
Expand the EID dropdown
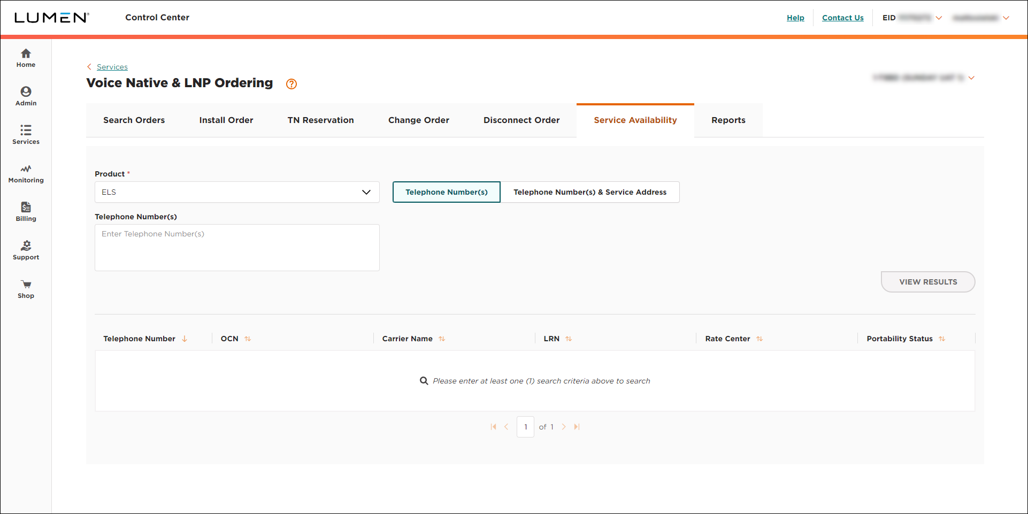click(x=939, y=18)
